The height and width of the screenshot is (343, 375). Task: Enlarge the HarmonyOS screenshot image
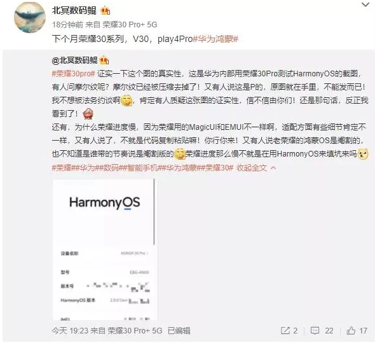point(105,249)
